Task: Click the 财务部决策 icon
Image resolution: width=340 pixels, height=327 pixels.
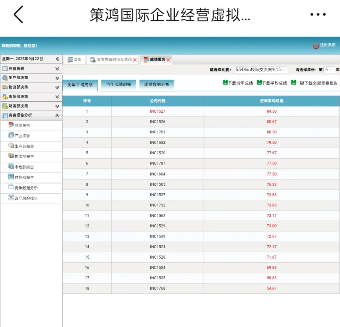Action: (5, 106)
